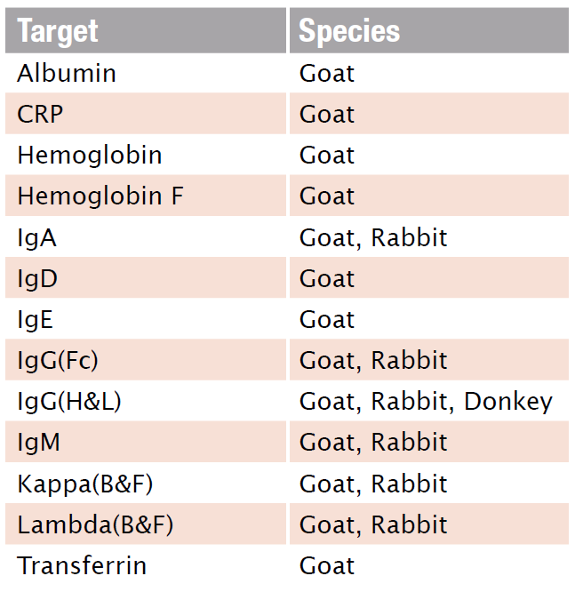575x592 pixels.
Task: Select the IgM row label
Action: (39, 442)
